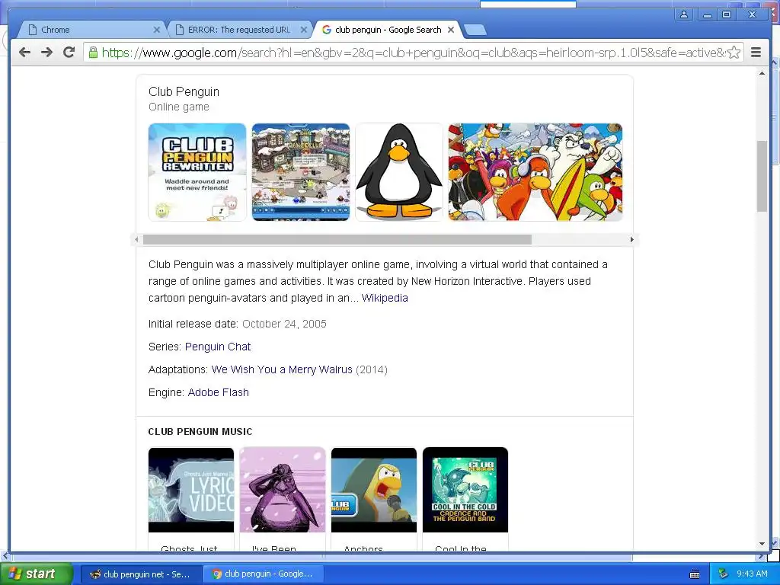Click the image carousel right scroll arrow

(631, 240)
